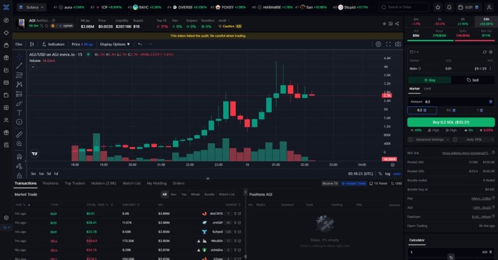Select the trend line drawing tool
The height and width of the screenshot is (260, 498).
pyautogui.click(x=19, y=65)
